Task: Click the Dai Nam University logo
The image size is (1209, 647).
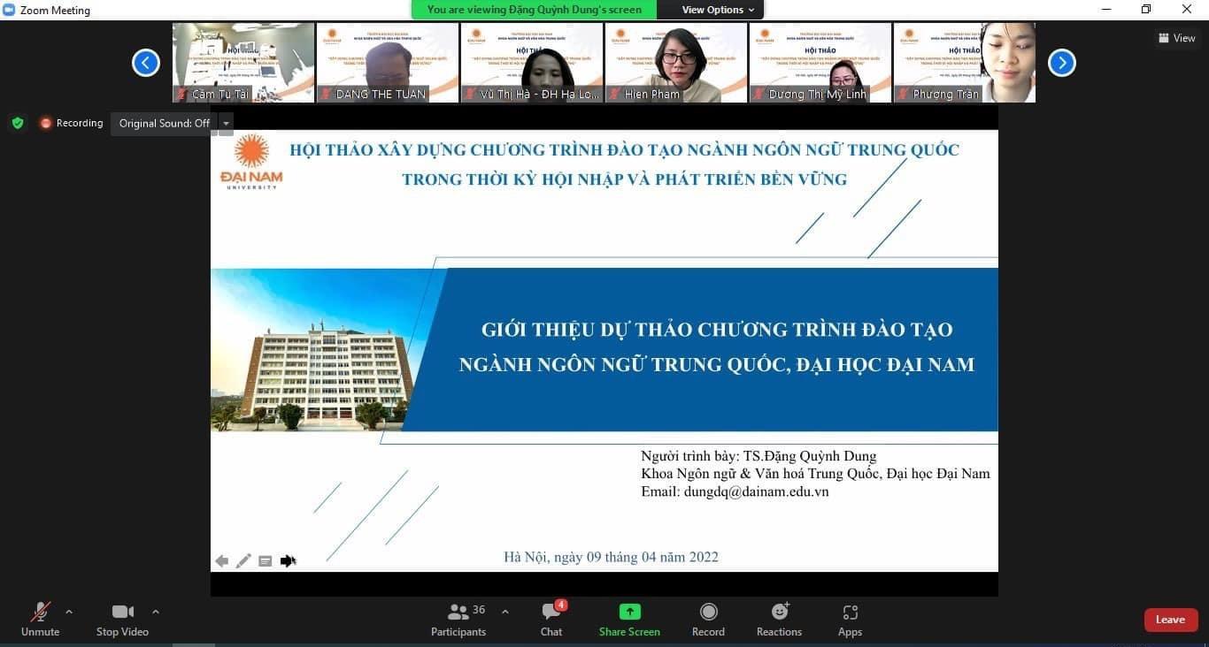Action: pyautogui.click(x=252, y=161)
